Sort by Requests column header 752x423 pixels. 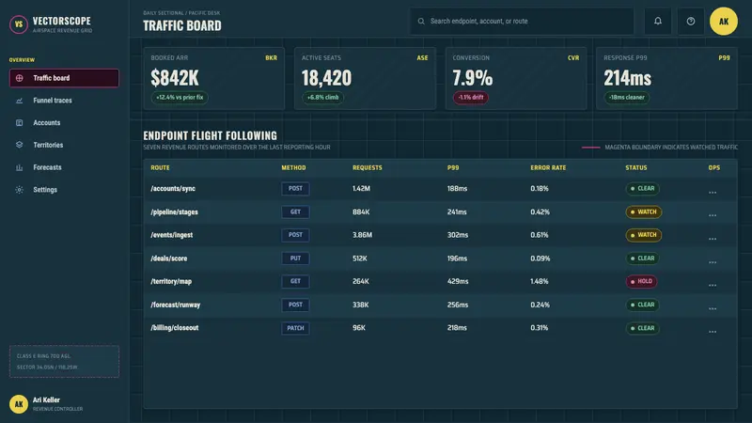pyautogui.click(x=368, y=168)
